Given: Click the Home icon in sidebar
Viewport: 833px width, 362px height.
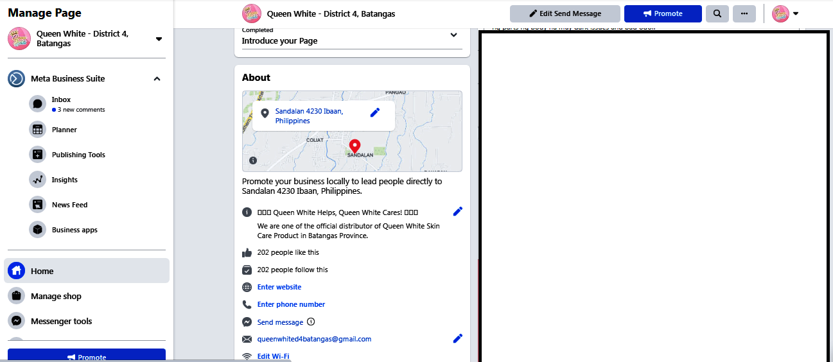Looking at the screenshot, I should click(16, 271).
